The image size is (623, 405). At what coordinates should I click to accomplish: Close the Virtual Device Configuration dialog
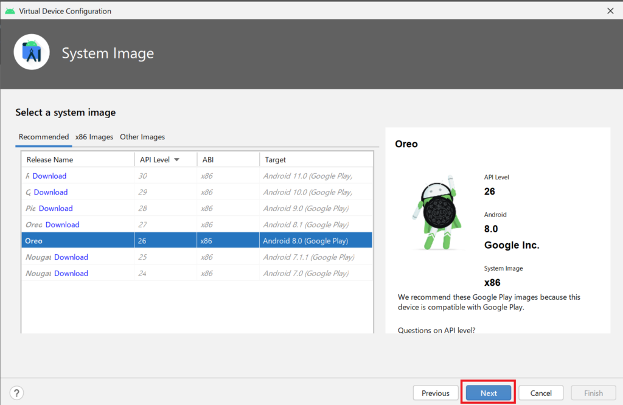pyautogui.click(x=610, y=11)
